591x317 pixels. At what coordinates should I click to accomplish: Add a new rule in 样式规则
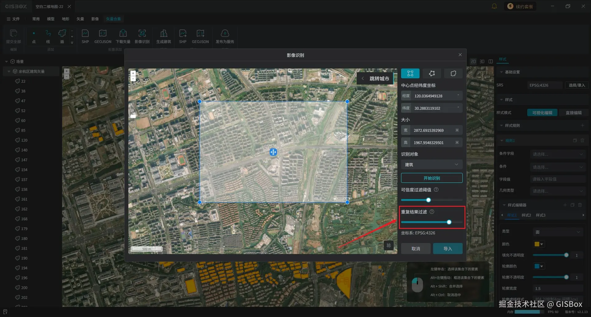point(582,125)
